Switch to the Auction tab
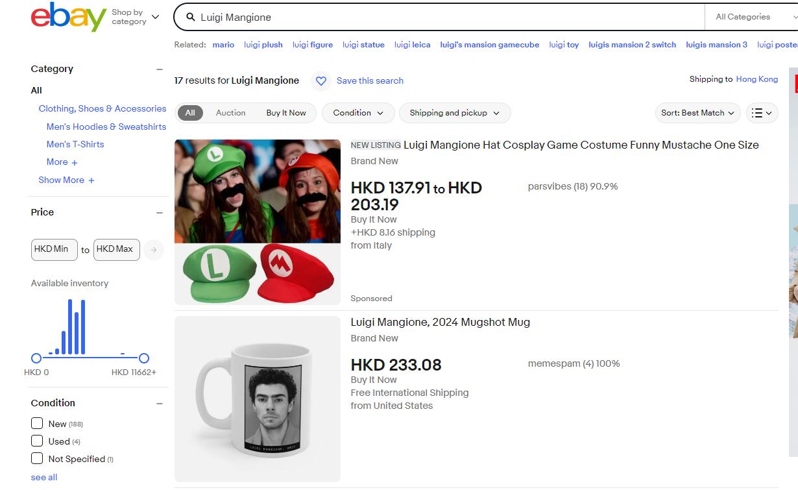This screenshot has width=798, height=490. (x=230, y=113)
